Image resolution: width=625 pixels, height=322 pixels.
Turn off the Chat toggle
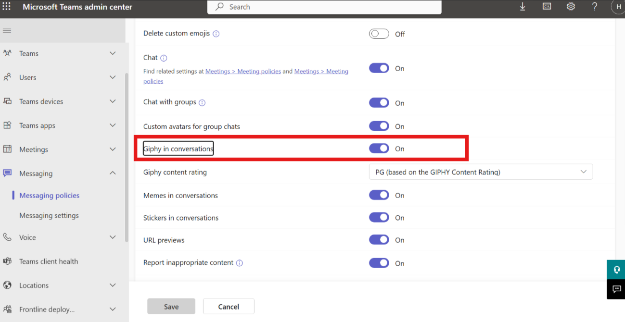click(x=379, y=68)
